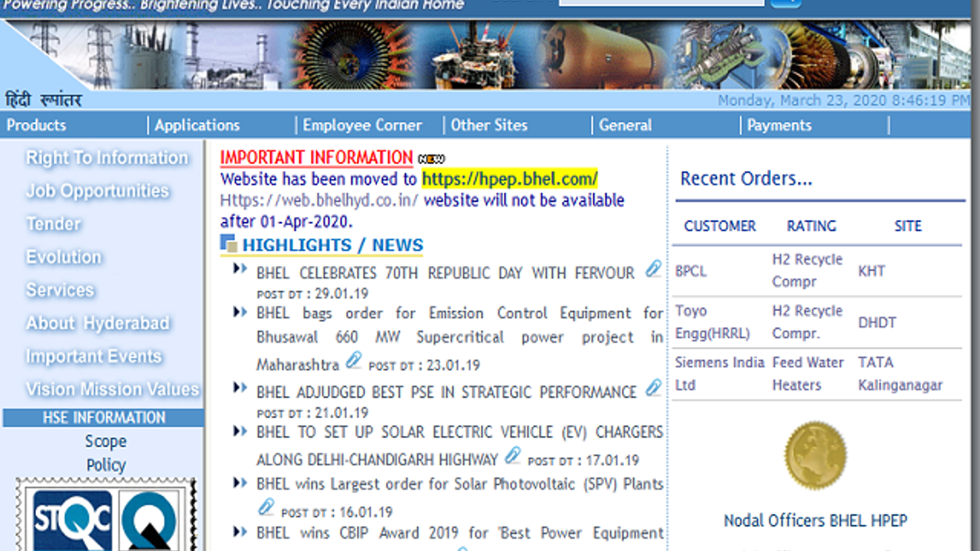Open the General menu
Viewport: 980px width, 551px height.
[x=626, y=125]
